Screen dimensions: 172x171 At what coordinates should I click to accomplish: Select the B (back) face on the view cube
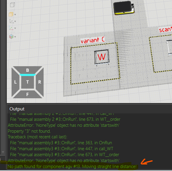tap(28, 70)
